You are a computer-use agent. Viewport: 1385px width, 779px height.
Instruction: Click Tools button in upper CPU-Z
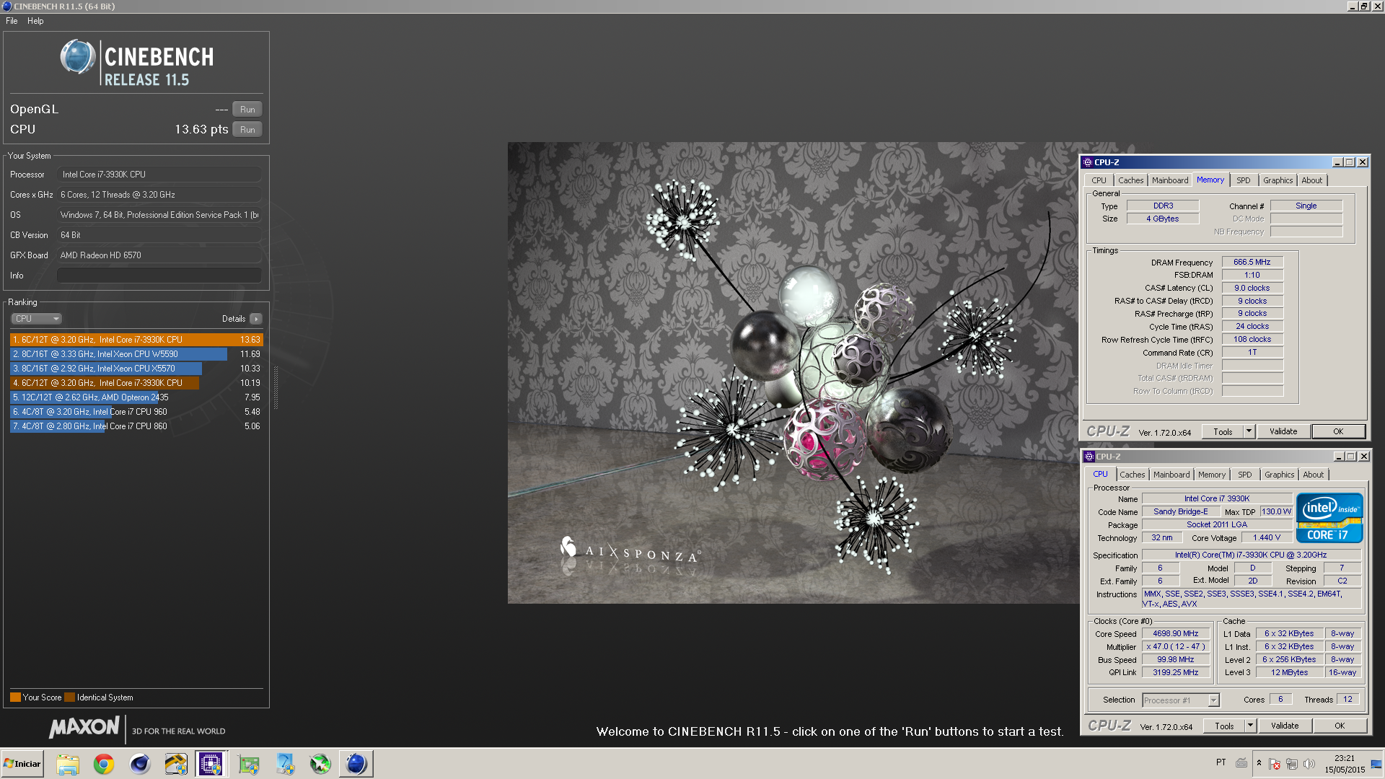[x=1223, y=431]
